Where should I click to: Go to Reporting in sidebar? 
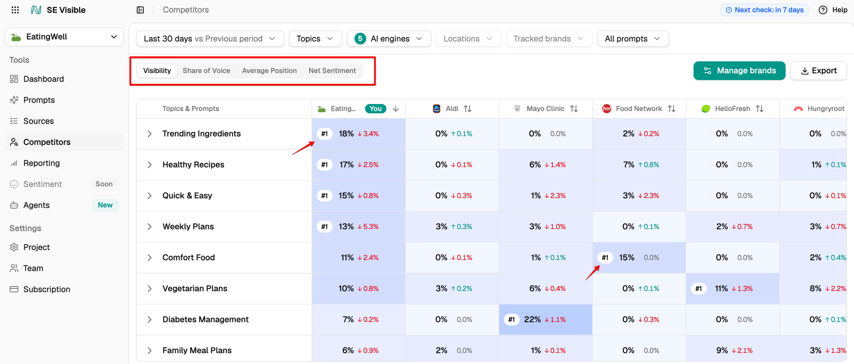(64, 163)
